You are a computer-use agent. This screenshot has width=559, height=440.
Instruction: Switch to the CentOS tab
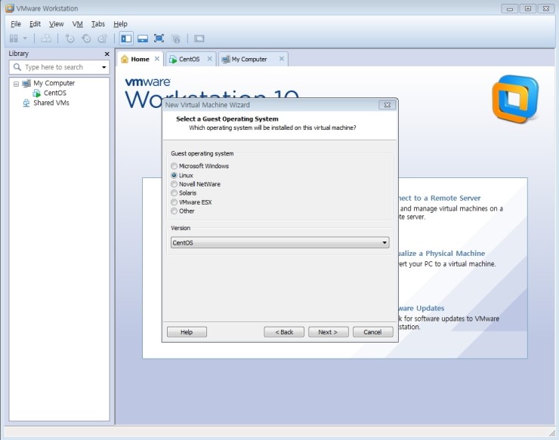[x=189, y=59]
